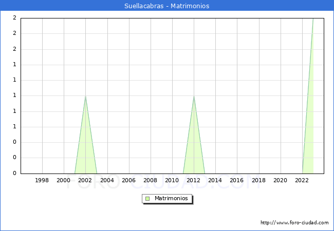The image size is (334, 231).
Task: Select the 2014 x-axis label
Action: pos(215,180)
